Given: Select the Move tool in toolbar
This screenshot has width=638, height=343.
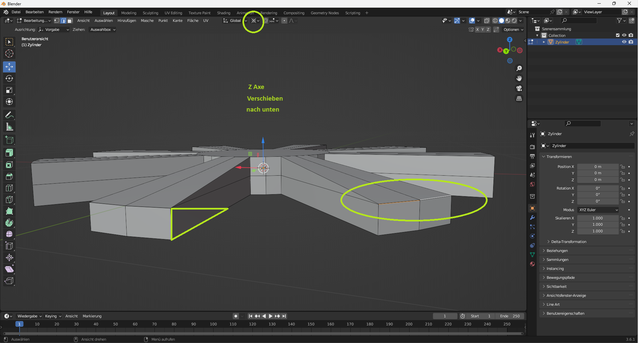Looking at the screenshot, I should (9, 67).
